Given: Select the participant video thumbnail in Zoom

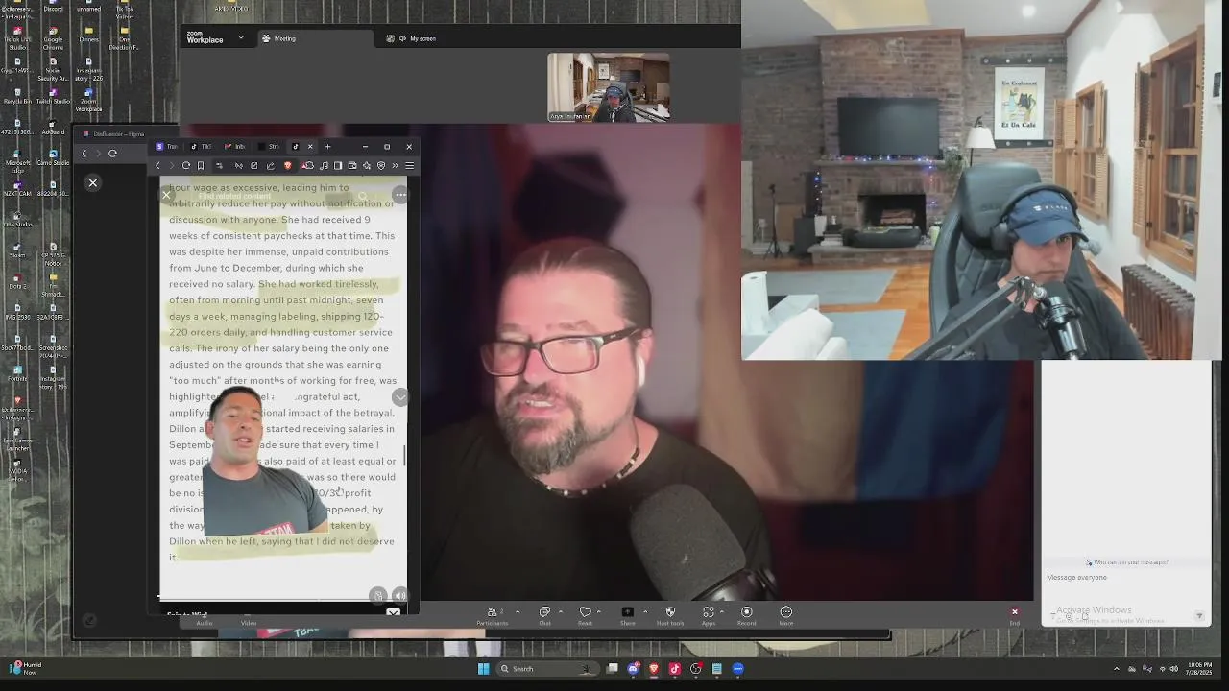Looking at the screenshot, I should (x=608, y=86).
